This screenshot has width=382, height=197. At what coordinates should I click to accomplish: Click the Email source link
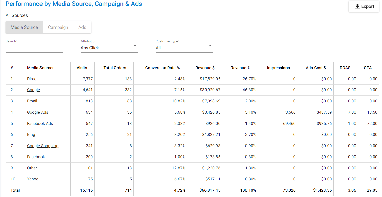(x=32, y=101)
